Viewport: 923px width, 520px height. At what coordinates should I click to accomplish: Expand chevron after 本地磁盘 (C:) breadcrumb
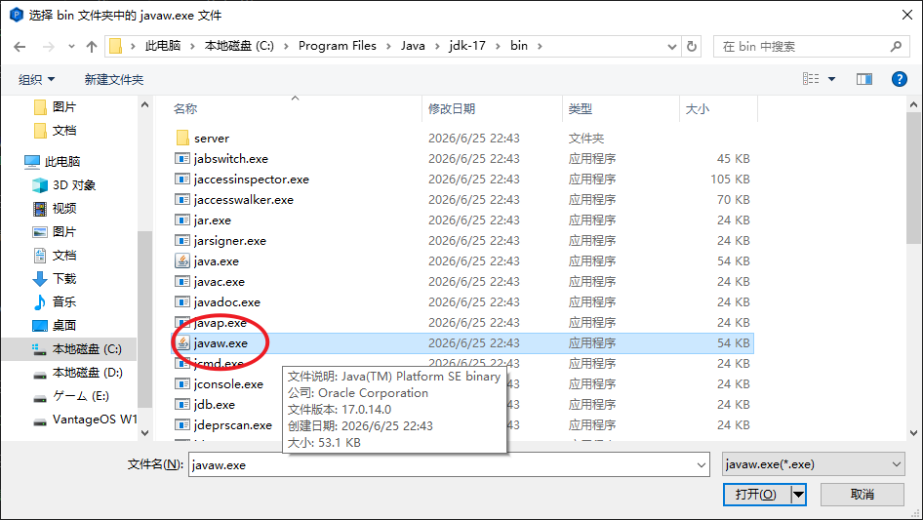pyautogui.click(x=286, y=47)
